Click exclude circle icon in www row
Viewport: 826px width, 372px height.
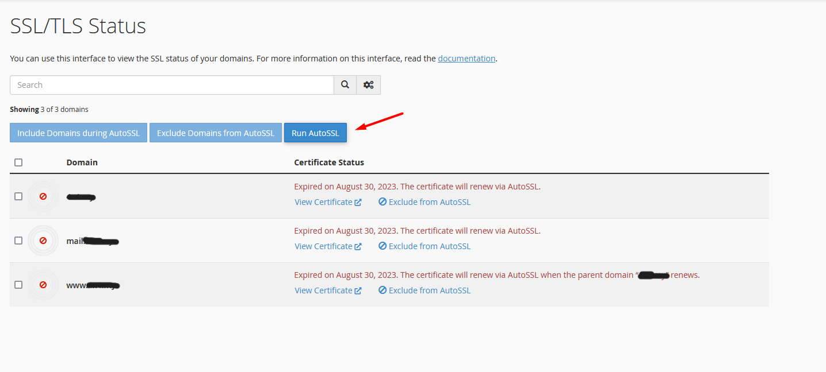(x=383, y=290)
